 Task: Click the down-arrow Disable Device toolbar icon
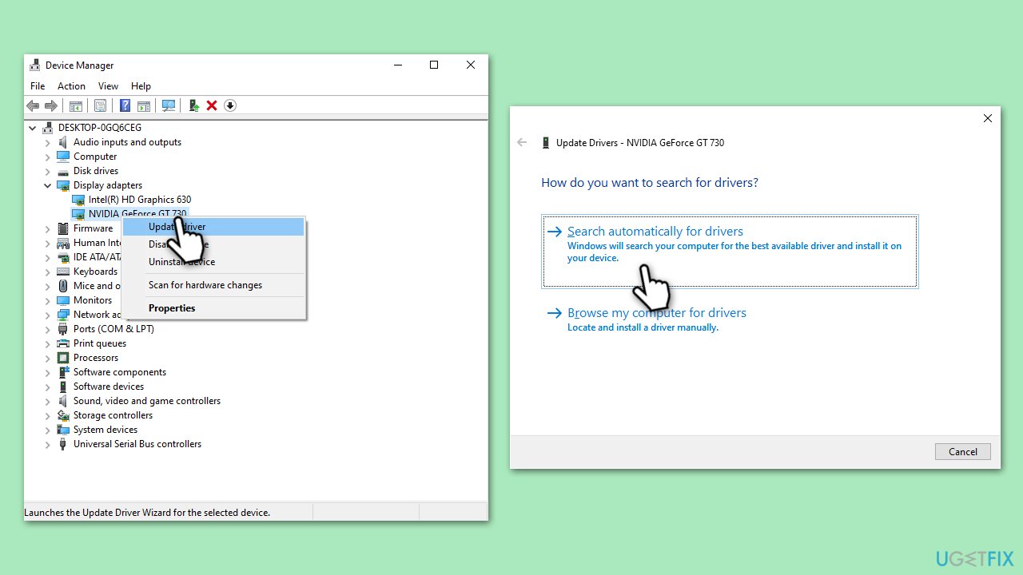(x=230, y=105)
